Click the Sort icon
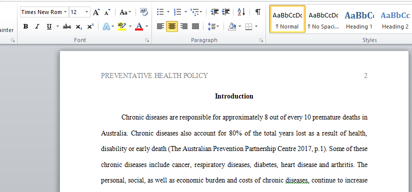The width and height of the screenshot is (412, 192). 241,12
